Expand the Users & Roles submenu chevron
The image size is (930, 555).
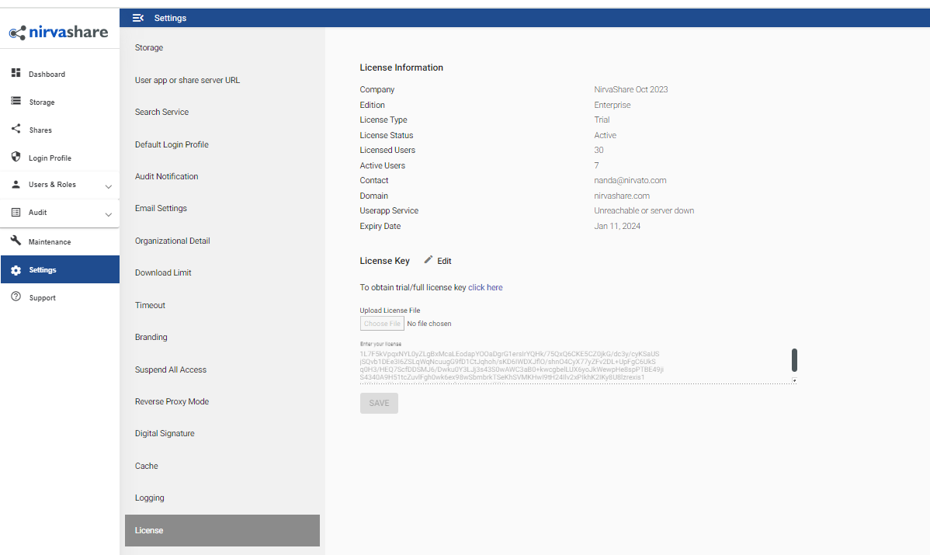(109, 185)
